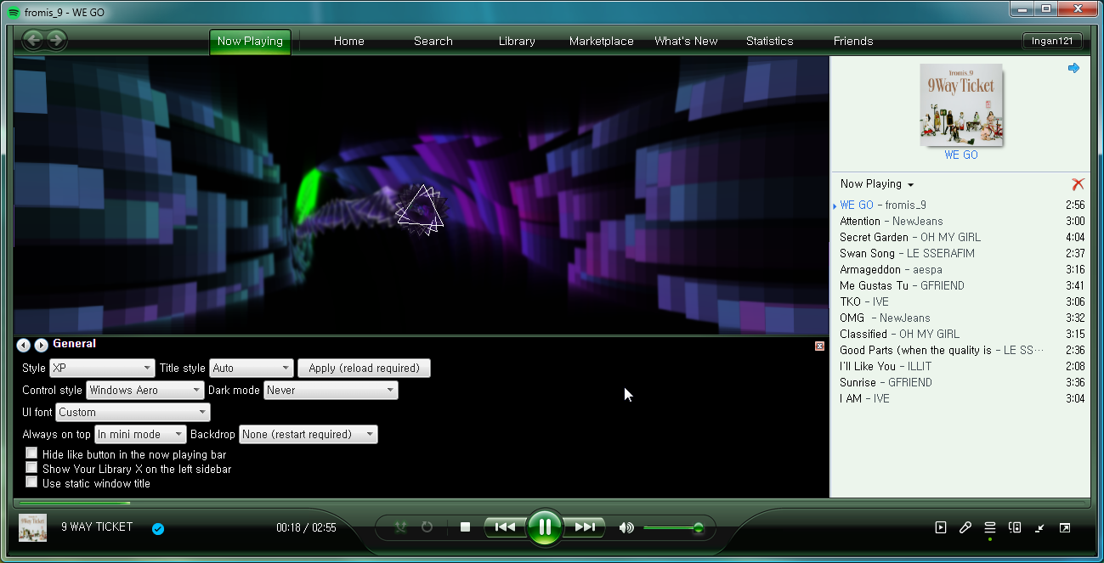This screenshot has height=563, width=1104.
Task: Click Apply (reload required) button
Action: 365,369
